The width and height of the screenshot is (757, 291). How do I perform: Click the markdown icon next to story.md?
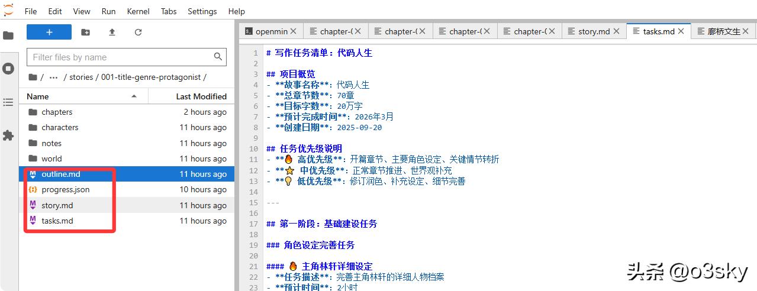[x=33, y=205]
